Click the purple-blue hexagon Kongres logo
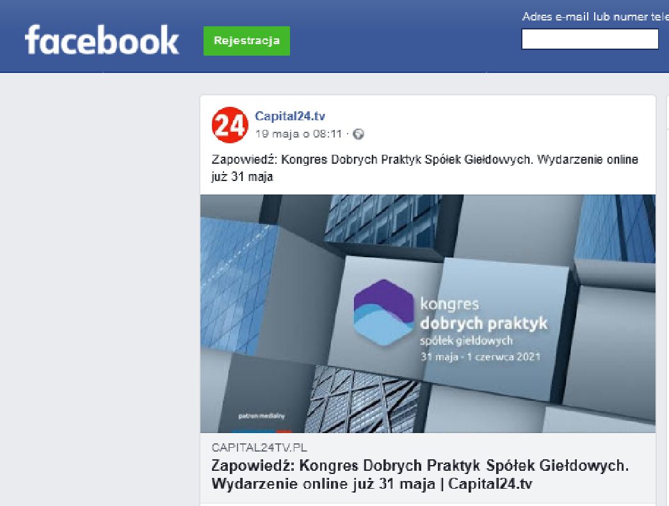The width and height of the screenshot is (669, 506). [384, 312]
